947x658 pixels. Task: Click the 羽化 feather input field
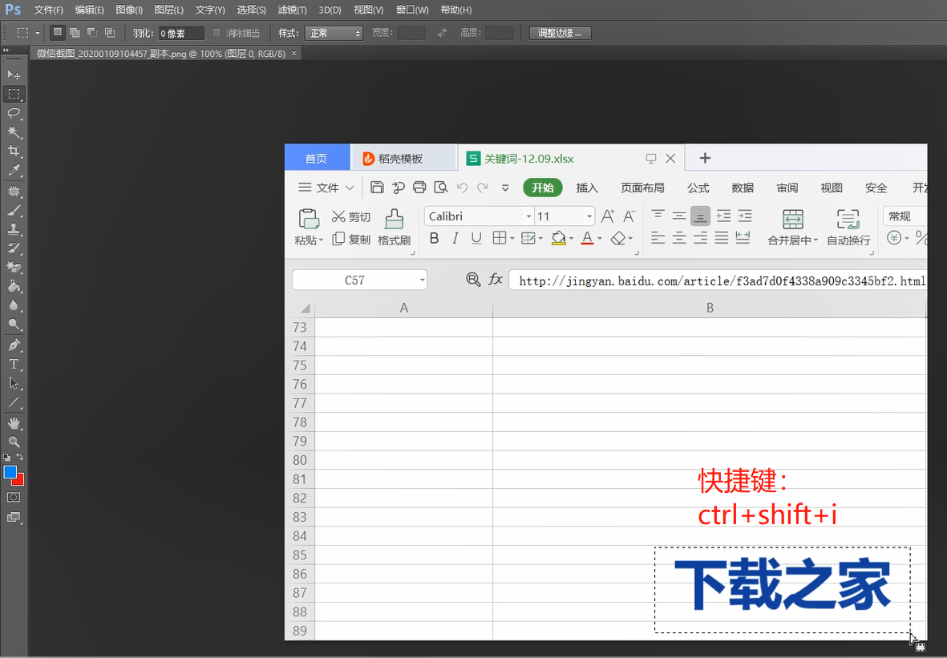pos(180,33)
